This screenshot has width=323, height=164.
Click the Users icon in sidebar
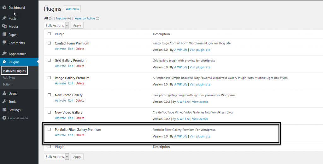[4, 93]
